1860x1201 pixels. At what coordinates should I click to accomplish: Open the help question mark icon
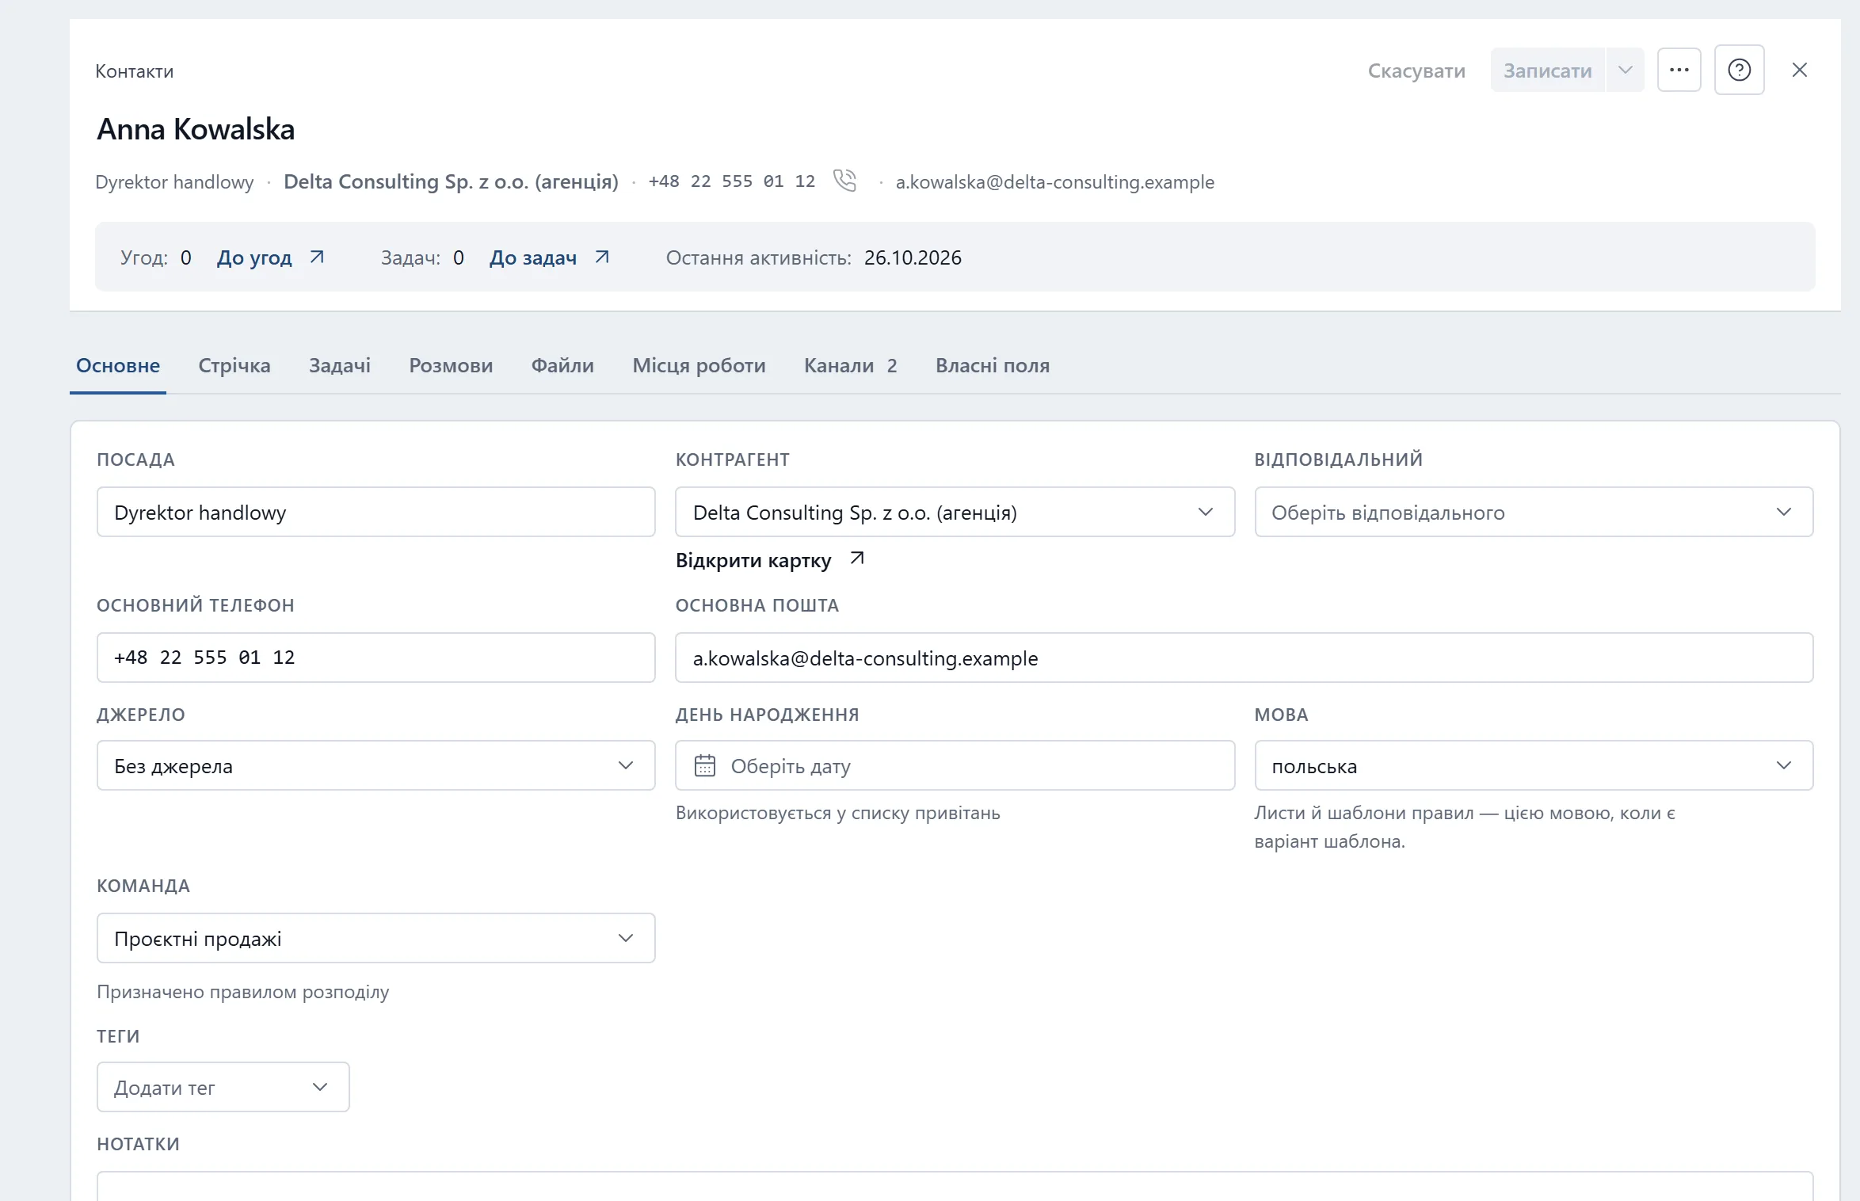(1739, 70)
